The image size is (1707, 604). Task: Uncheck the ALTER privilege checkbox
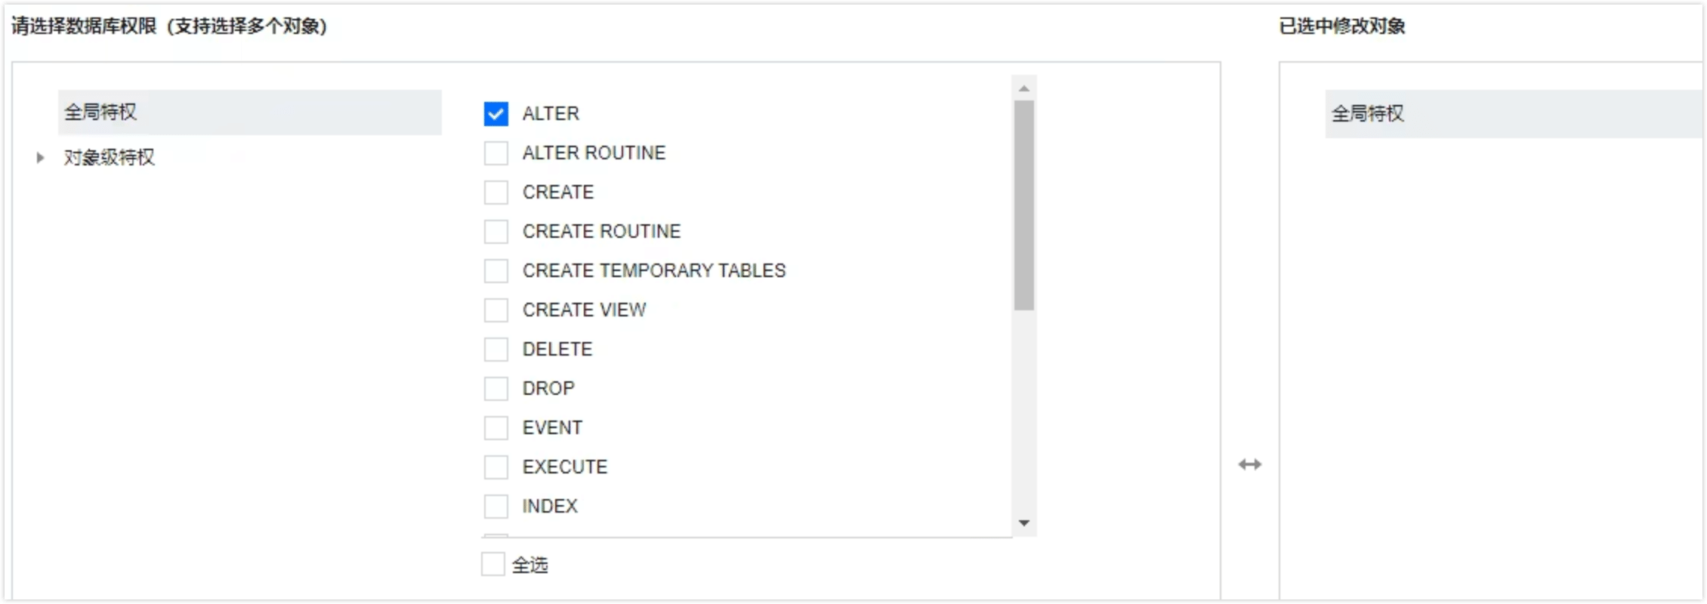(x=496, y=114)
